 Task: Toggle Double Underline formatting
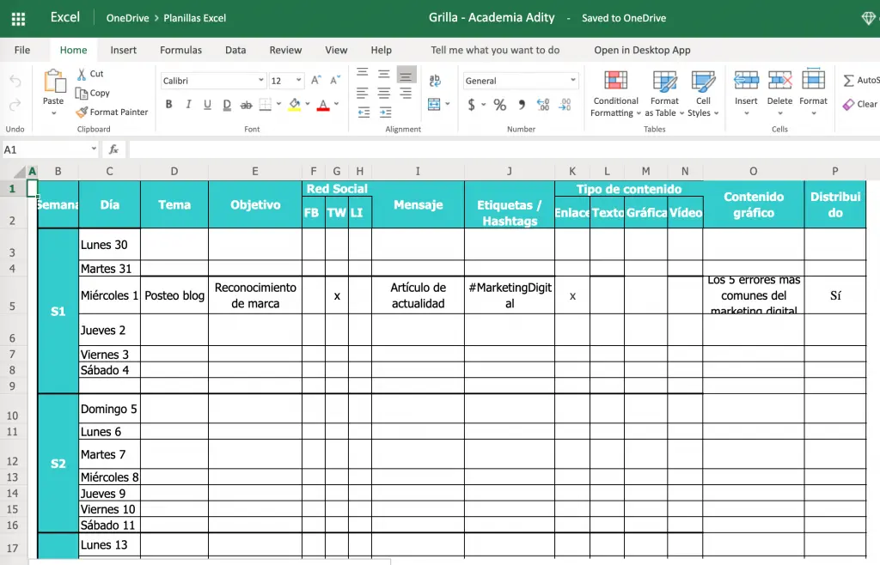coord(227,104)
